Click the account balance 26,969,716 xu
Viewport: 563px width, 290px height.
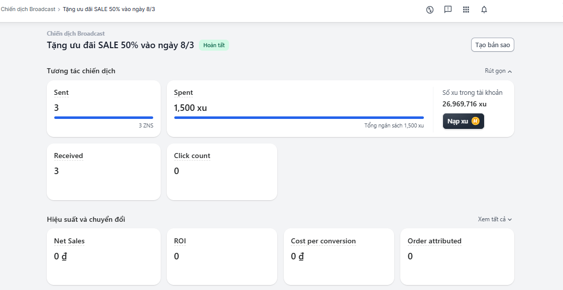(464, 104)
